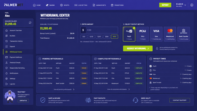Open Responsible Gambling in sidebar
This screenshot has height=111, width=197.
18,68
